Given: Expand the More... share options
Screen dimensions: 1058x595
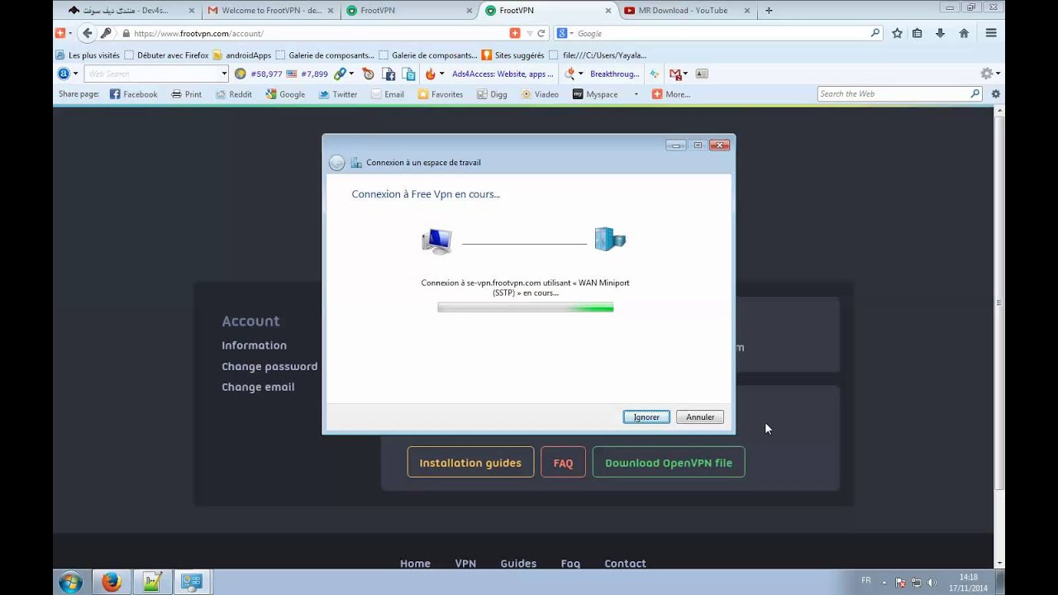Looking at the screenshot, I should [671, 94].
